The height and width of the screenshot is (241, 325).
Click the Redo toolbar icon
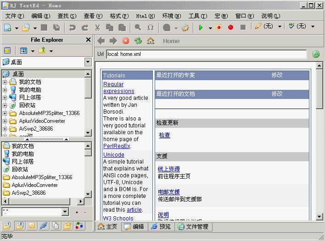pyautogui.click(x=85, y=27)
